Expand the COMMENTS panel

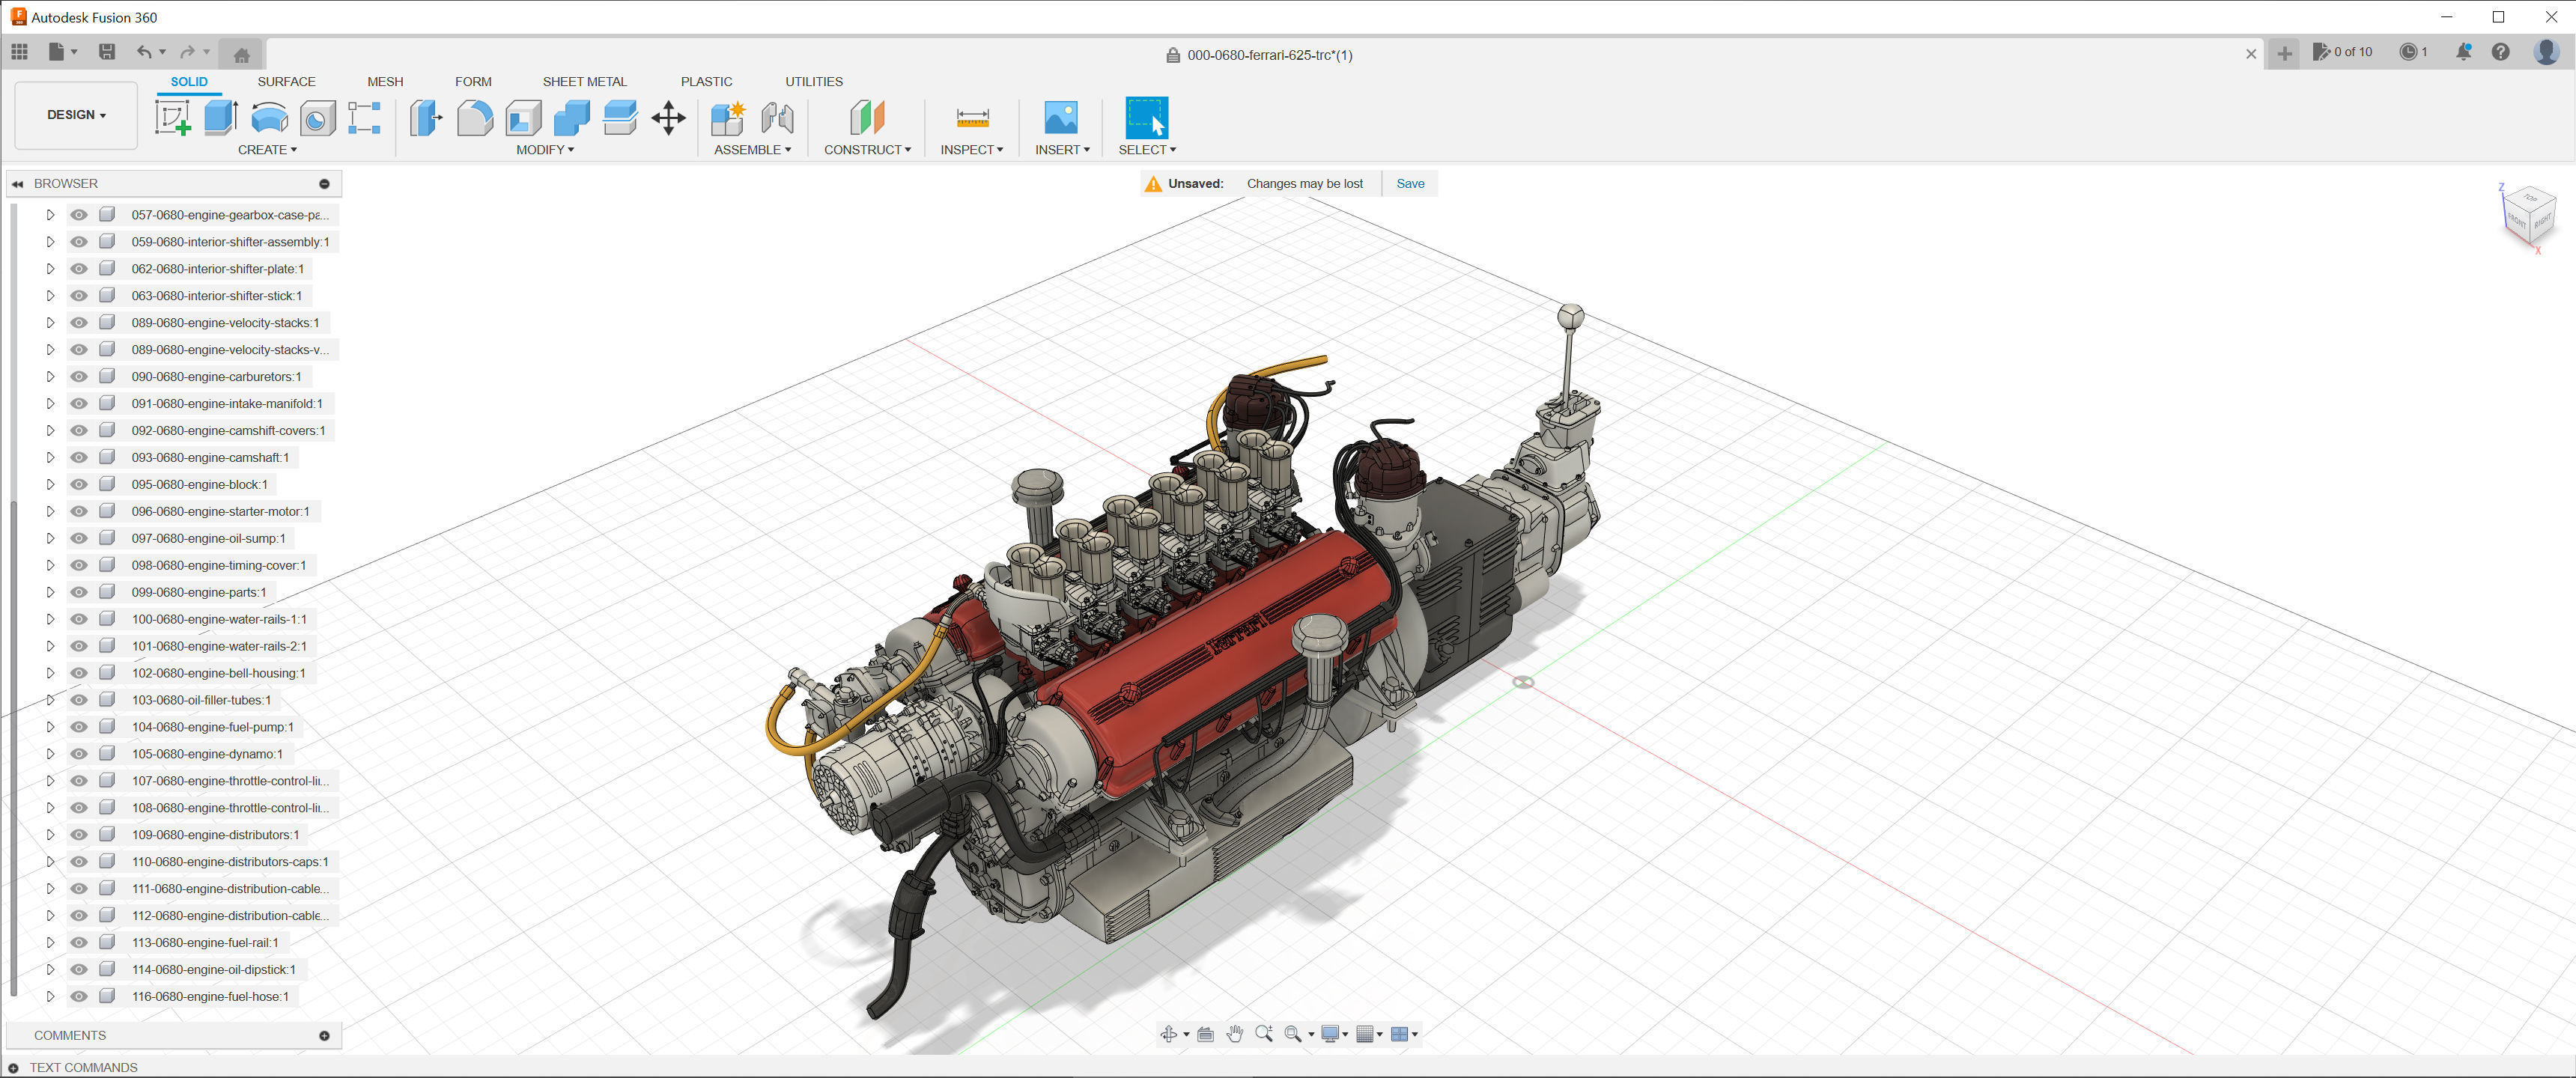click(x=324, y=1035)
